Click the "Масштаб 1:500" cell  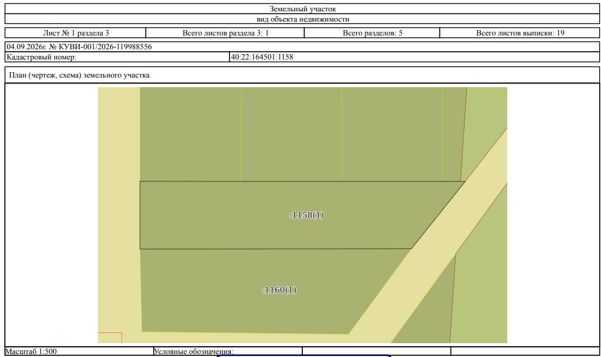(79, 351)
